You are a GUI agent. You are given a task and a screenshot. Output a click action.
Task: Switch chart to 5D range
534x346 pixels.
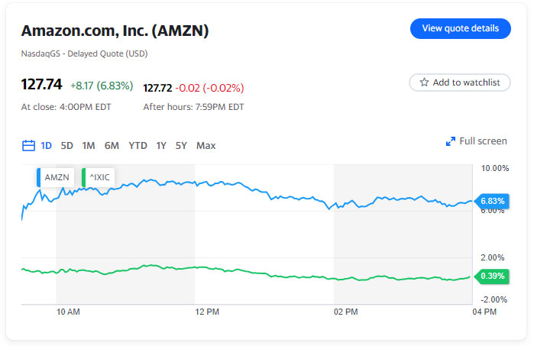point(67,145)
